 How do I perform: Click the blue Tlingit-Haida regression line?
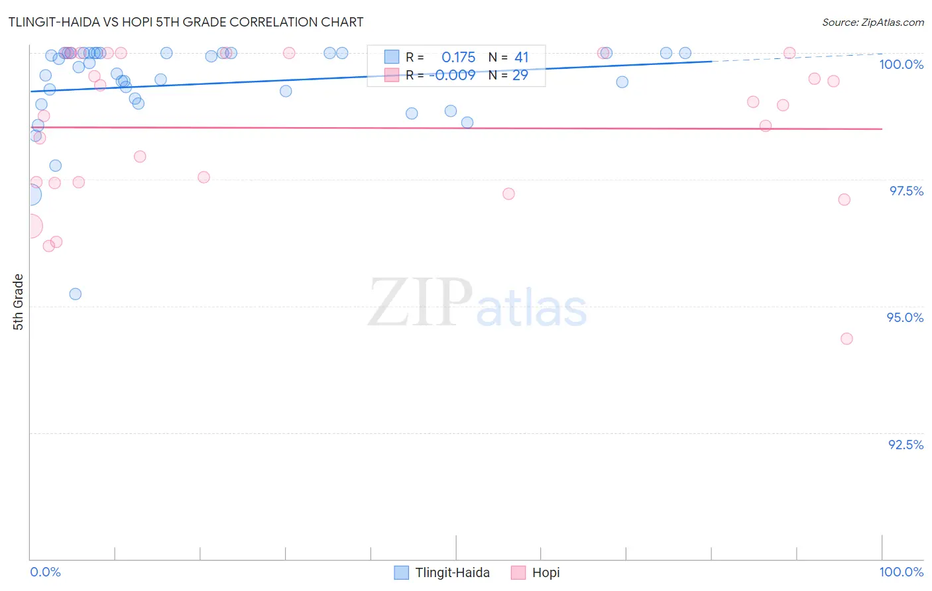click(371, 76)
